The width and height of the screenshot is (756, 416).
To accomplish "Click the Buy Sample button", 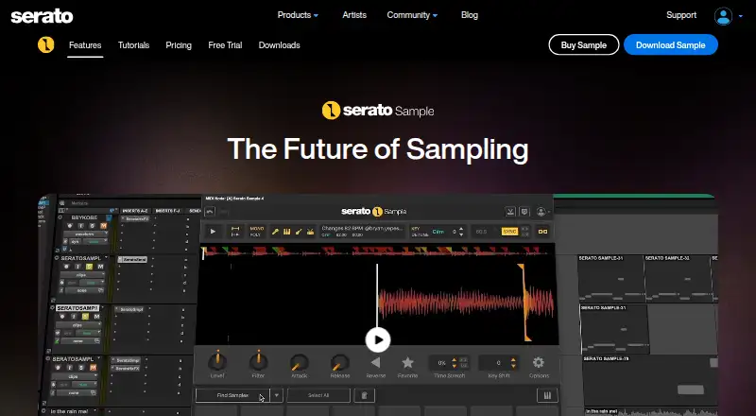I will (x=584, y=44).
